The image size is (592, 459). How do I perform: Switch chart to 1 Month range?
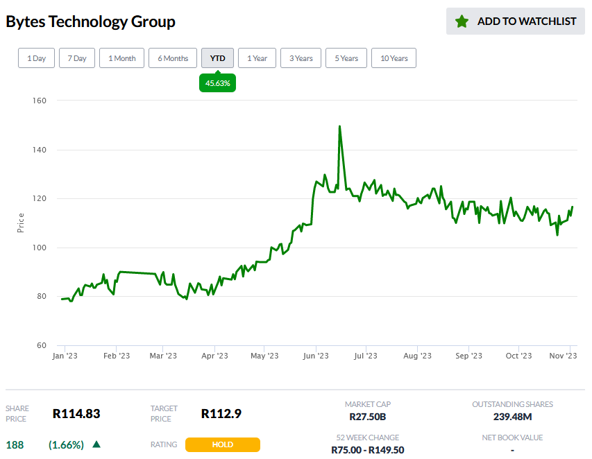pos(121,58)
